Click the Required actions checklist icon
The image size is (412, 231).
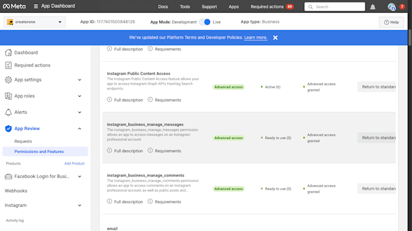point(8,65)
